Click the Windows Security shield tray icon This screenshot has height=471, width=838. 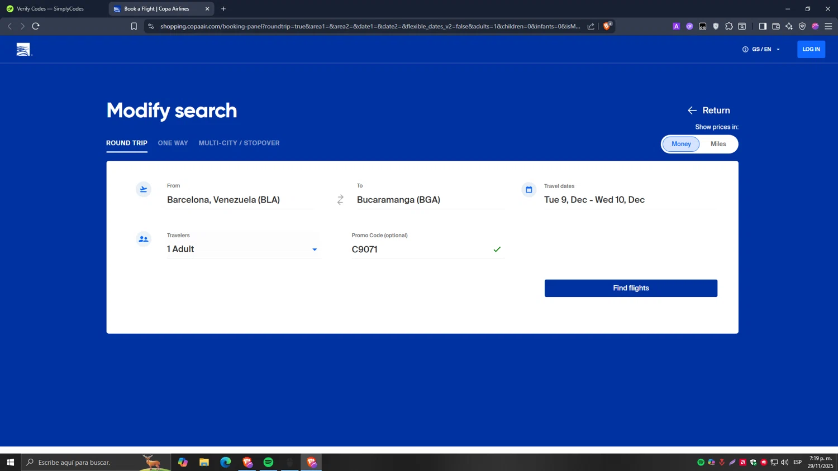pyautogui.click(x=753, y=462)
